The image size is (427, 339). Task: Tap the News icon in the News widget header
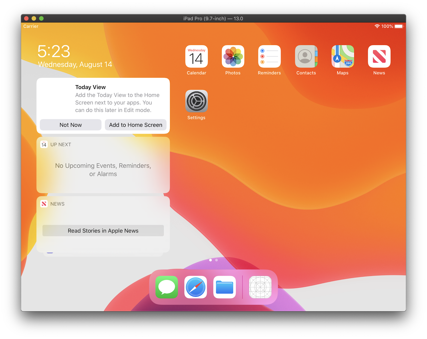(x=44, y=204)
